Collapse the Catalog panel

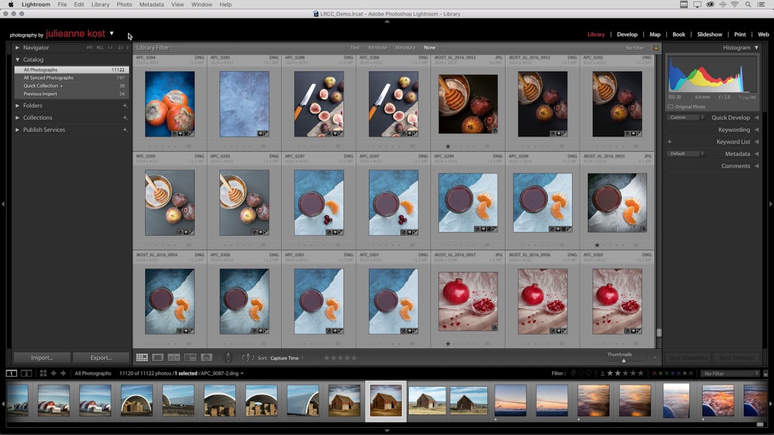tap(18, 60)
